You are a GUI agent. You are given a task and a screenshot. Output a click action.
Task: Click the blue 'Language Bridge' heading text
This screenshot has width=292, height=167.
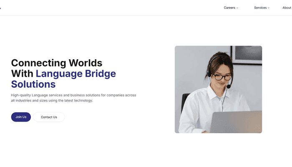(76, 73)
